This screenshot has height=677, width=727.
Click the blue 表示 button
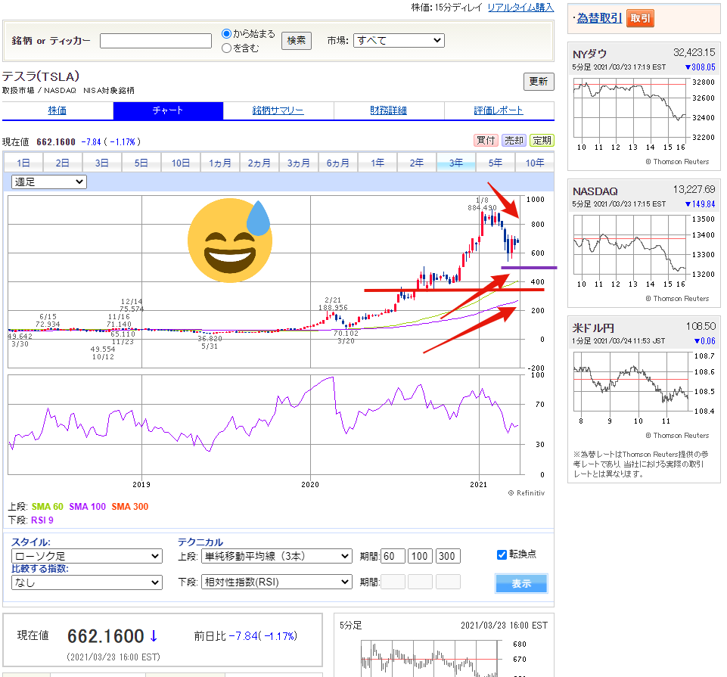click(521, 583)
